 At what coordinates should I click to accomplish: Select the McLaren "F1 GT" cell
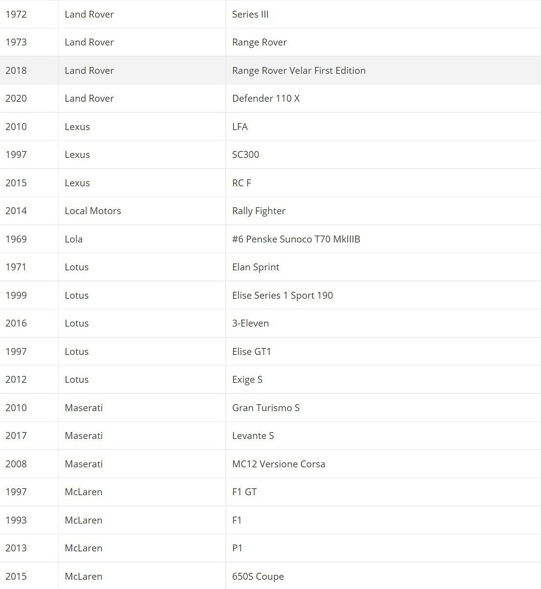pos(244,492)
